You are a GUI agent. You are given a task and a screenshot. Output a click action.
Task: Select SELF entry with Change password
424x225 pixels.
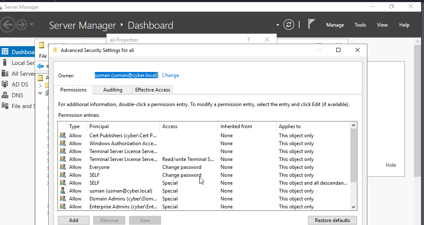[204, 175]
